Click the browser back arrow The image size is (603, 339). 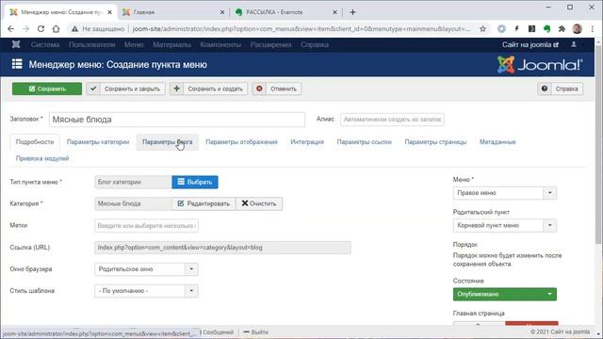coord(10,29)
